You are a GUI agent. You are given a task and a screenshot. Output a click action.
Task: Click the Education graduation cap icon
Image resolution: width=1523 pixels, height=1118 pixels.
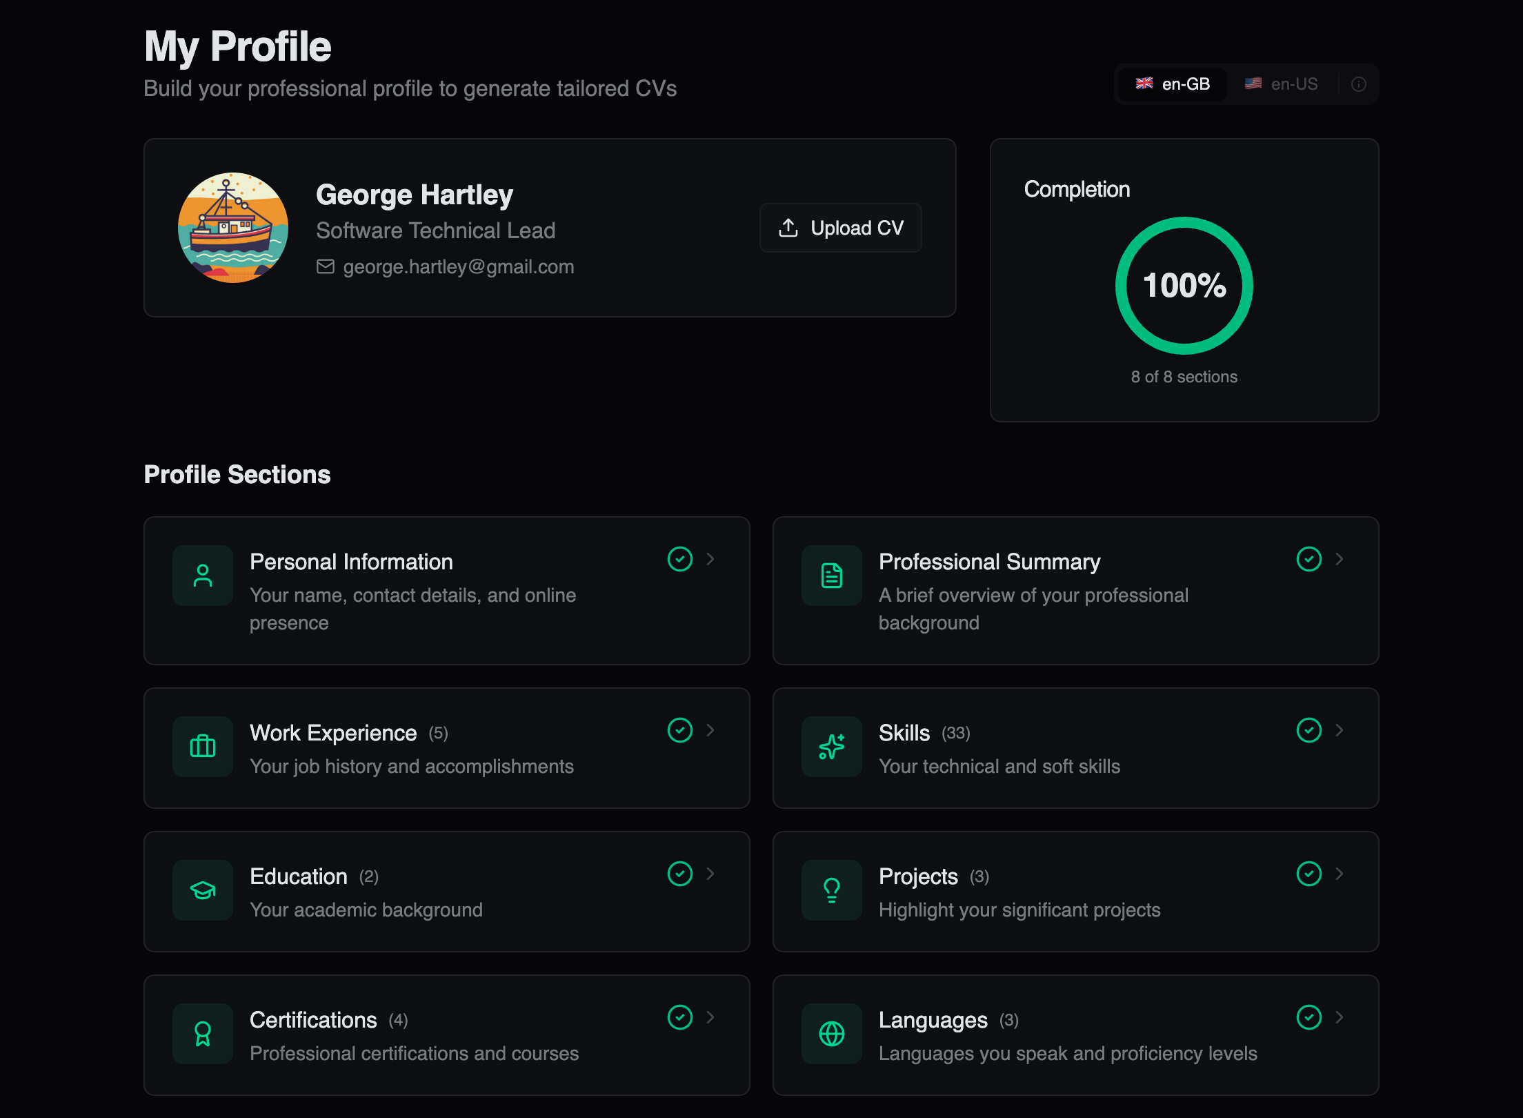[203, 890]
